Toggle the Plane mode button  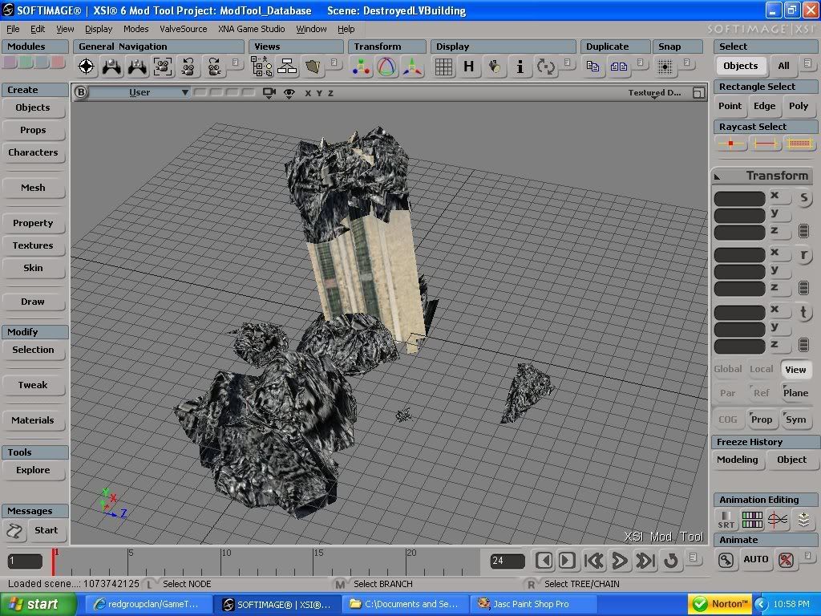(x=795, y=393)
